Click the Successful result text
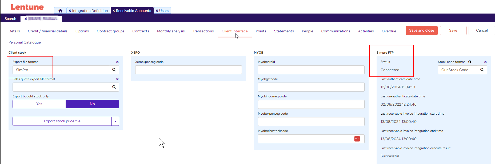Image resolution: width=495 pixels, height=164 pixels. tap(390, 156)
